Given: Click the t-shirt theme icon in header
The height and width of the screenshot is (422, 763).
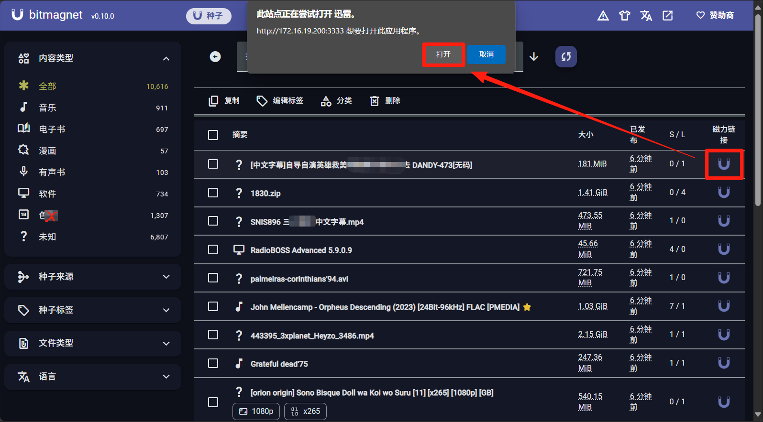Looking at the screenshot, I should [x=624, y=16].
